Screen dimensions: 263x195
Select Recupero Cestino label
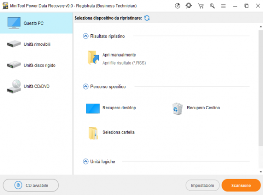[203, 108]
